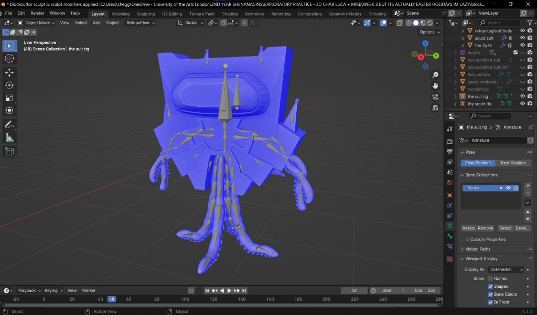Hide thy squid rig with eye icon

523,104
